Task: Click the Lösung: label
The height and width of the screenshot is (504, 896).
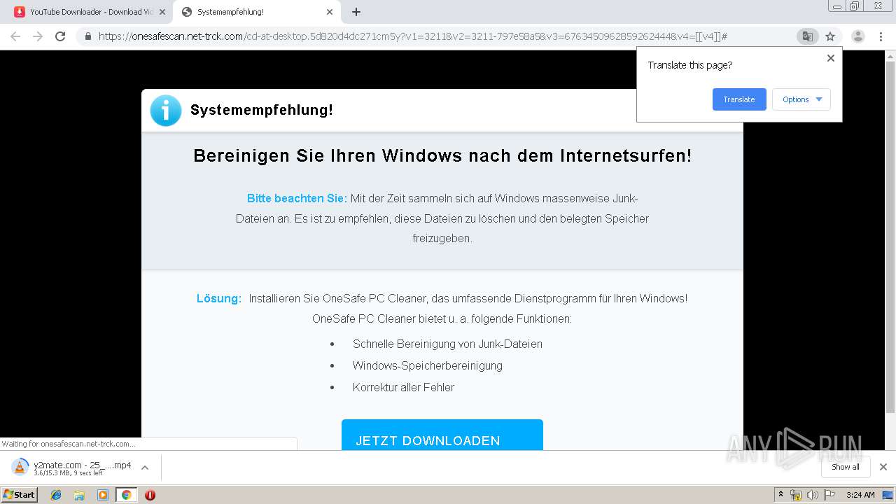Action: coord(219,298)
